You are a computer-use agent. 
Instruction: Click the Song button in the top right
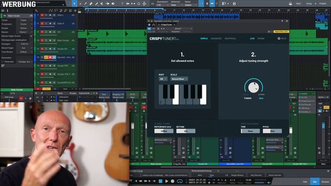tap(309, 4)
